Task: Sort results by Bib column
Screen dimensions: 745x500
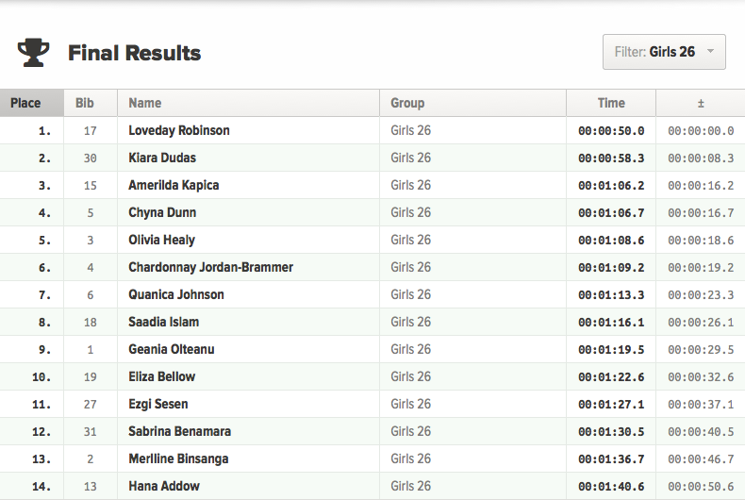Action: (x=85, y=103)
